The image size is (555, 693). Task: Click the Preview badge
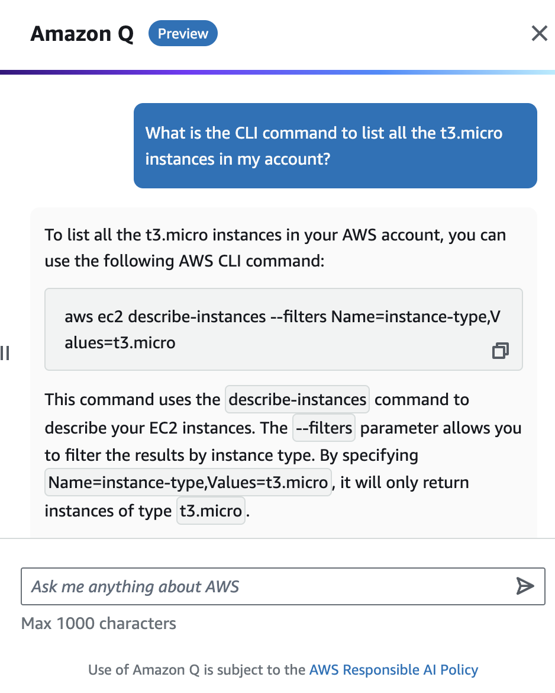pyautogui.click(x=183, y=34)
